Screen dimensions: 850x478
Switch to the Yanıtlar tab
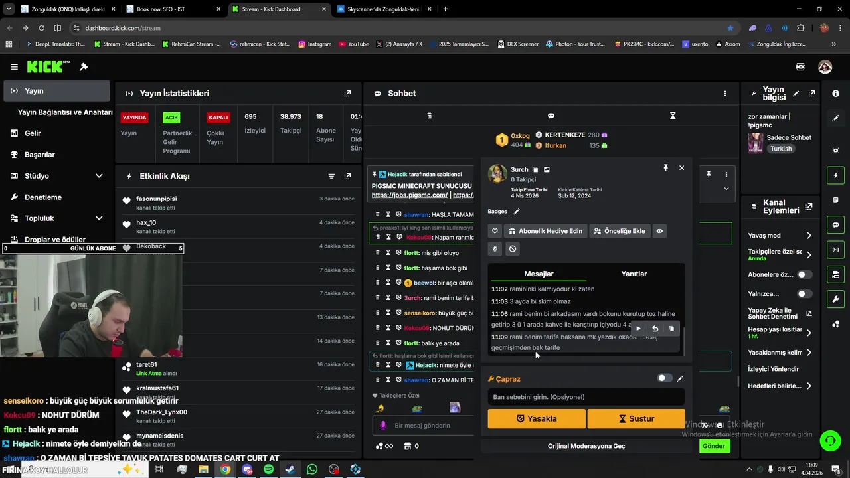click(x=634, y=274)
